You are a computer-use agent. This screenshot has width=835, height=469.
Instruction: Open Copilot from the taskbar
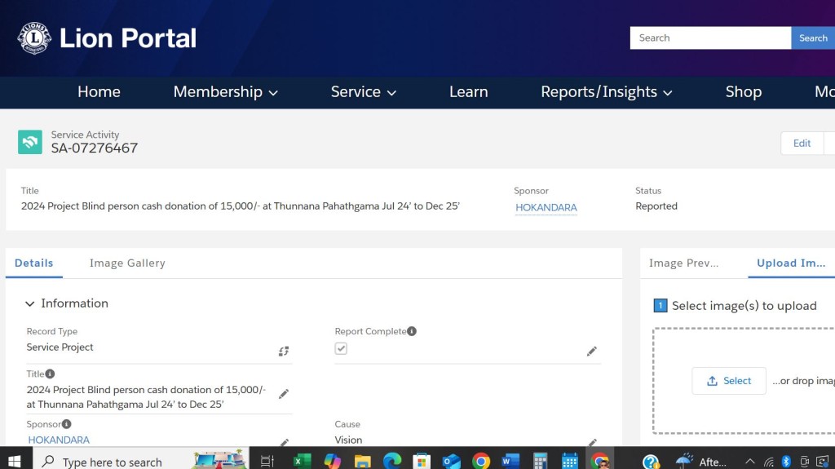333,461
